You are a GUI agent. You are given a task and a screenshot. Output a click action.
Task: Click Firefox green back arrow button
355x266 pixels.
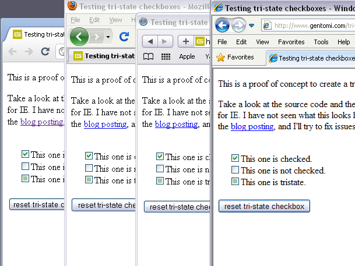79,37
